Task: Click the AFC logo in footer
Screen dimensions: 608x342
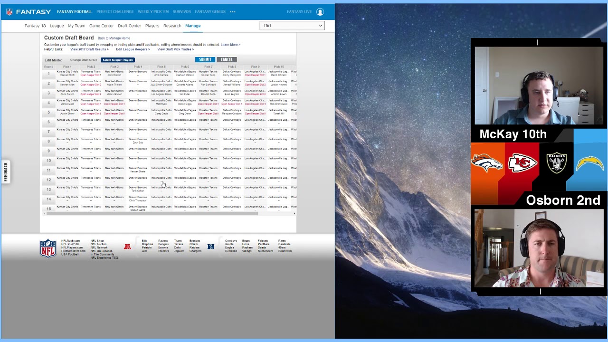Action: tap(127, 247)
